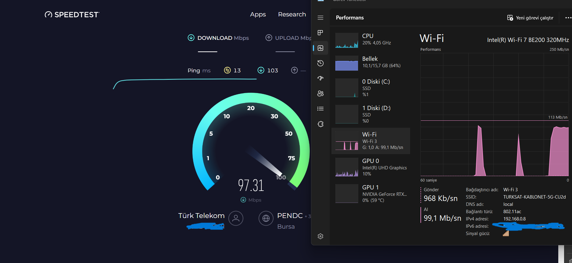Open the Users icon in Task Manager sidebar

point(320,93)
